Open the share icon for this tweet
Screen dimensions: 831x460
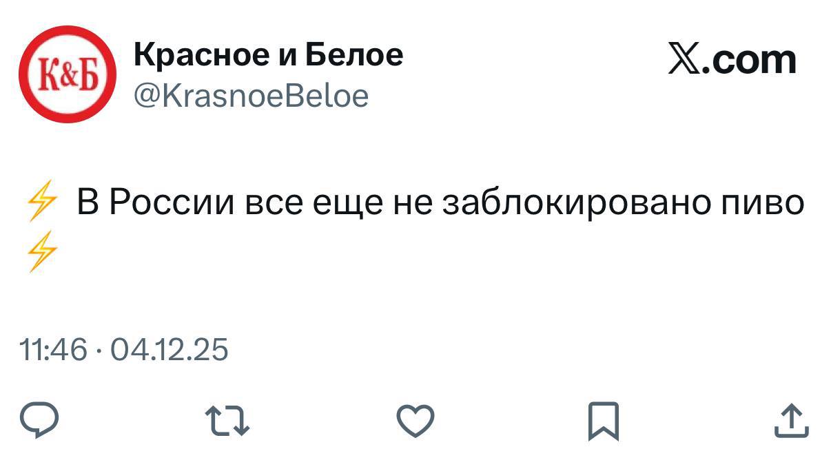tap(790, 421)
